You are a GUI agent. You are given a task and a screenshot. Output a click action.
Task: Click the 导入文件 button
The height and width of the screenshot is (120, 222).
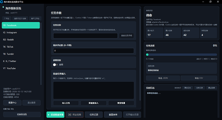(x=66, y=103)
